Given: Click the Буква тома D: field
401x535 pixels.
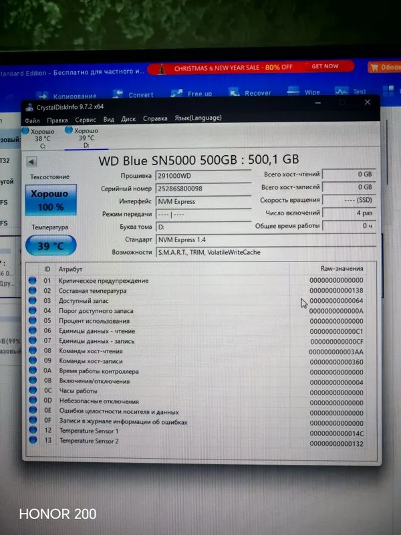Looking at the screenshot, I should 203,227.
